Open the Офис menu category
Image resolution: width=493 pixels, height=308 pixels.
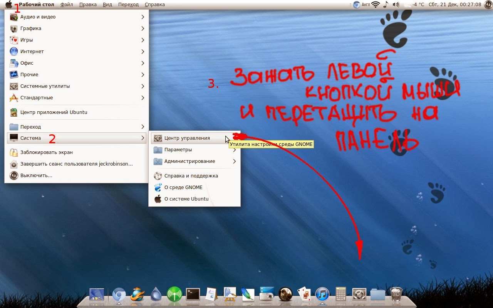77,63
